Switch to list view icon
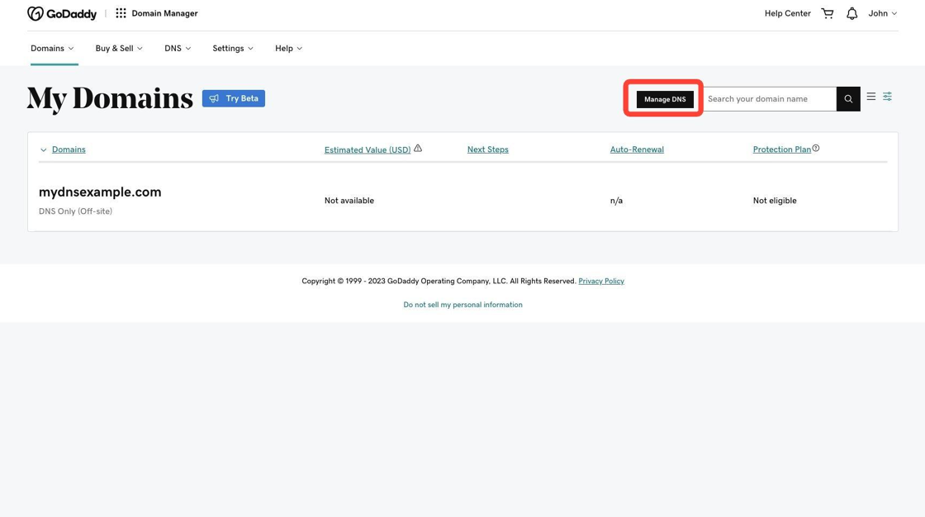The height and width of the screenshot is (517, 925). 870,96
